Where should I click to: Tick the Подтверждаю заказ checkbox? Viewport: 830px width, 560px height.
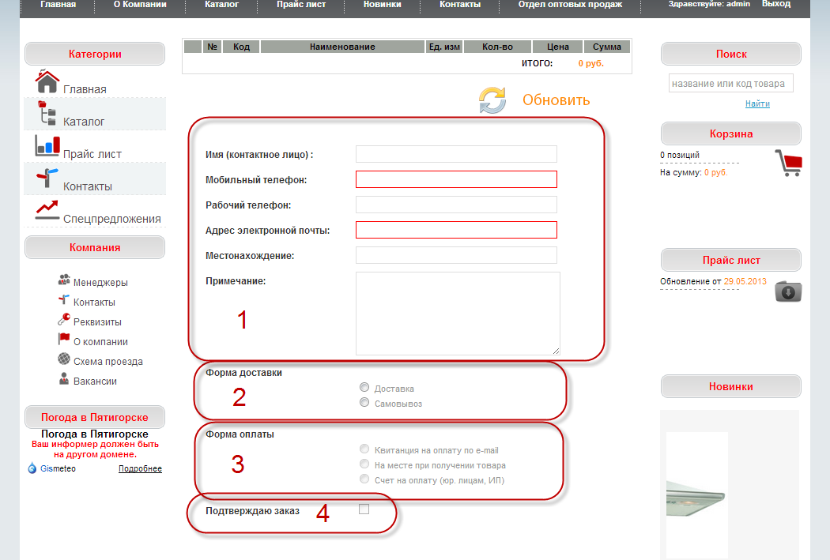[x=364, y=509]
